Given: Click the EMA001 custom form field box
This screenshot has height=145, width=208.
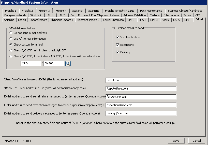Looking at the screenshot, I should [54, 64].
